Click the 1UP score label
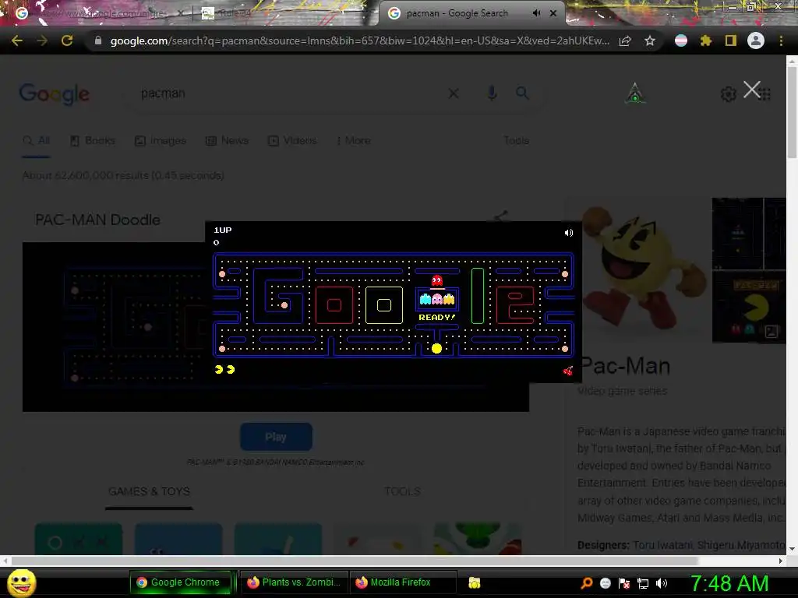Viewport: 798px width, 598px height. (223, 230)
